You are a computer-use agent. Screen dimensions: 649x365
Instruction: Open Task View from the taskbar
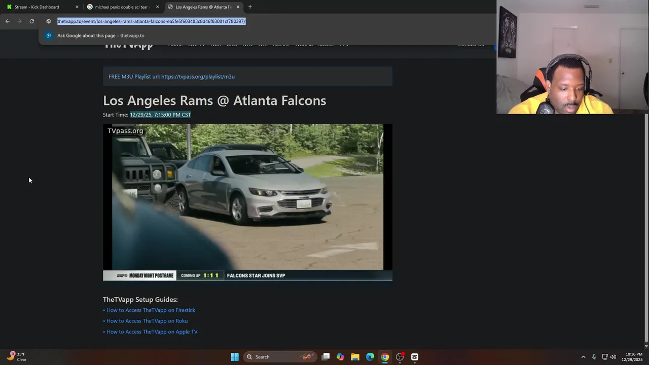point(326,357)
